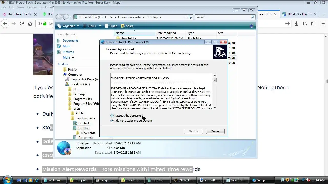
Task: Open the Edit menu in Mypal
Action: [12, 7]
